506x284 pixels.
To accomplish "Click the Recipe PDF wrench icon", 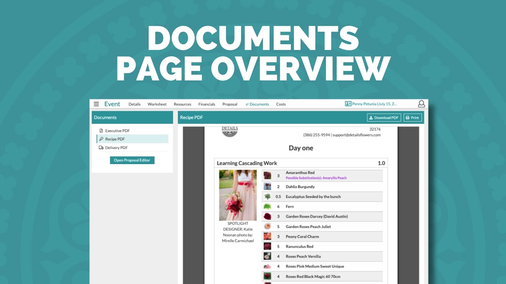I will coord(101,139).
